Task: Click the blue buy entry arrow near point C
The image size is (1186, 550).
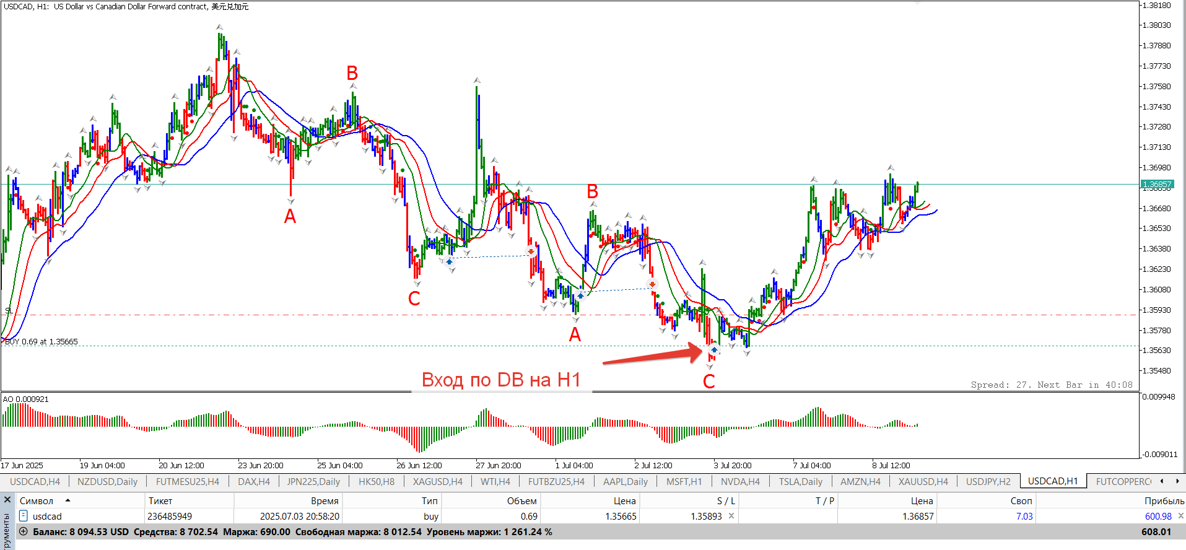Action: pos(714,350)
